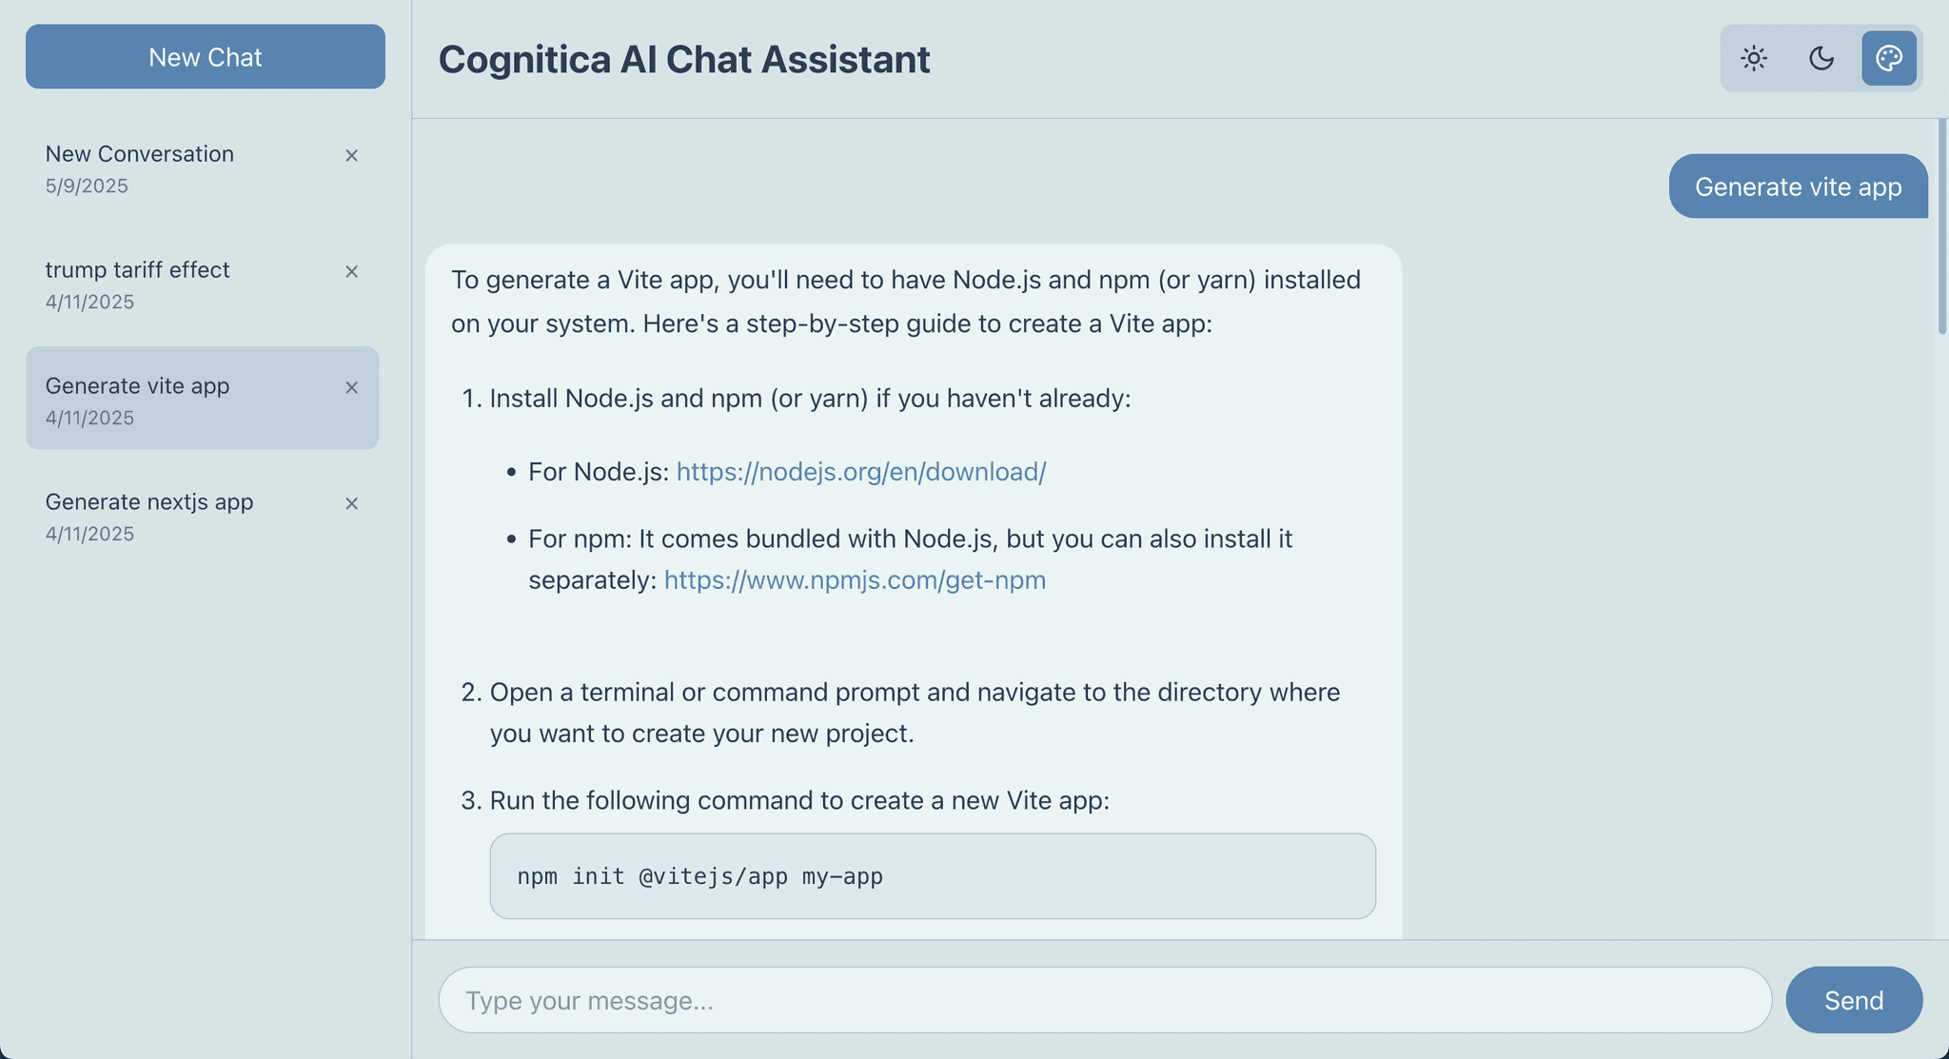The width and height of the screenshot is (1949, 1059).
Task: Open the npmjs.com get-npm link
Action: coord(855,580)
